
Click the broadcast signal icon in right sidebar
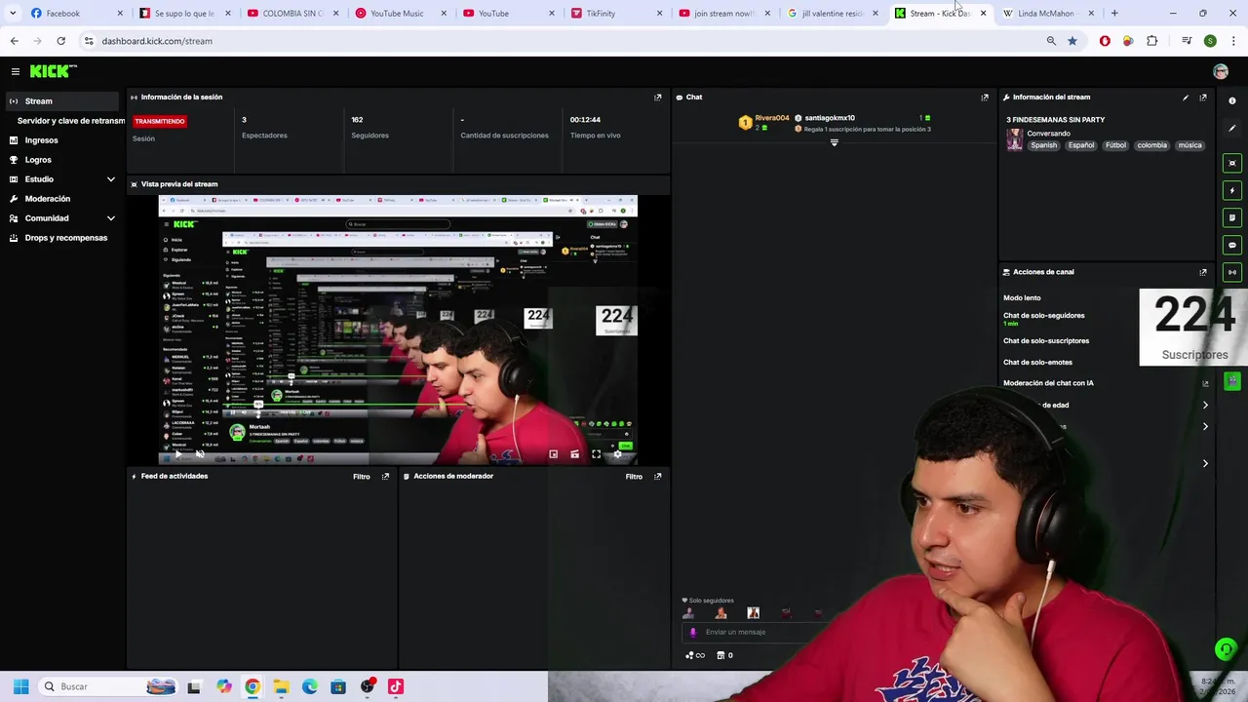tap(1232, 272)
